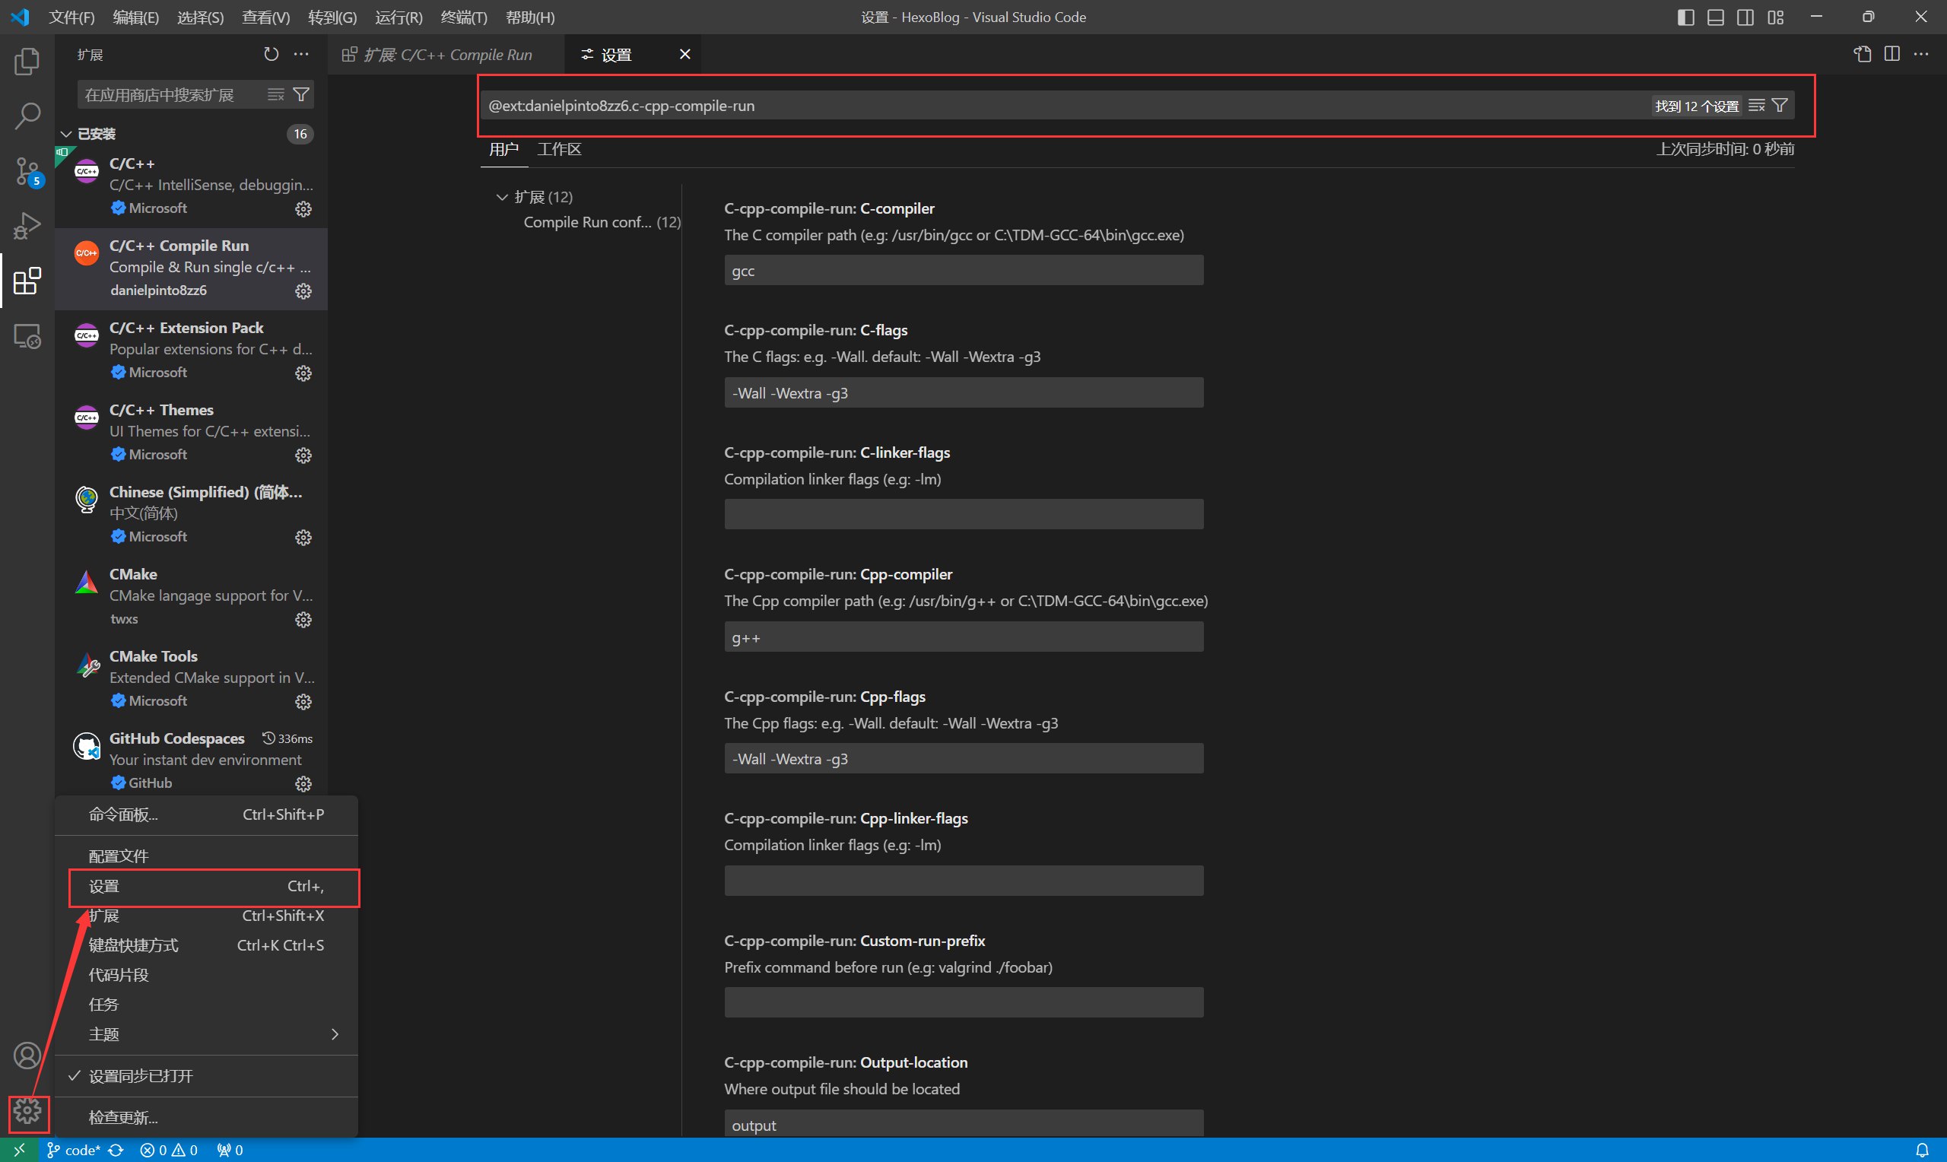Image resolution: width=1947 pixels, height=1162 pixels.
Task: Click gear icon for Chinese (Simplified) extension
Action: pyautogui.click(x=303, y=538)
